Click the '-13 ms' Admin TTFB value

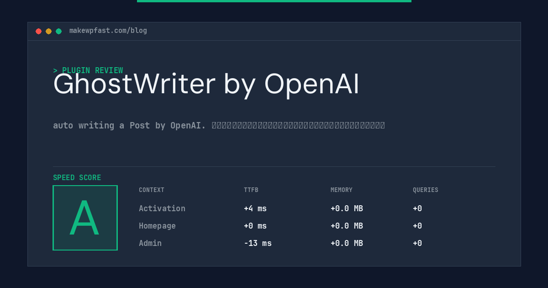click(258, 243)
